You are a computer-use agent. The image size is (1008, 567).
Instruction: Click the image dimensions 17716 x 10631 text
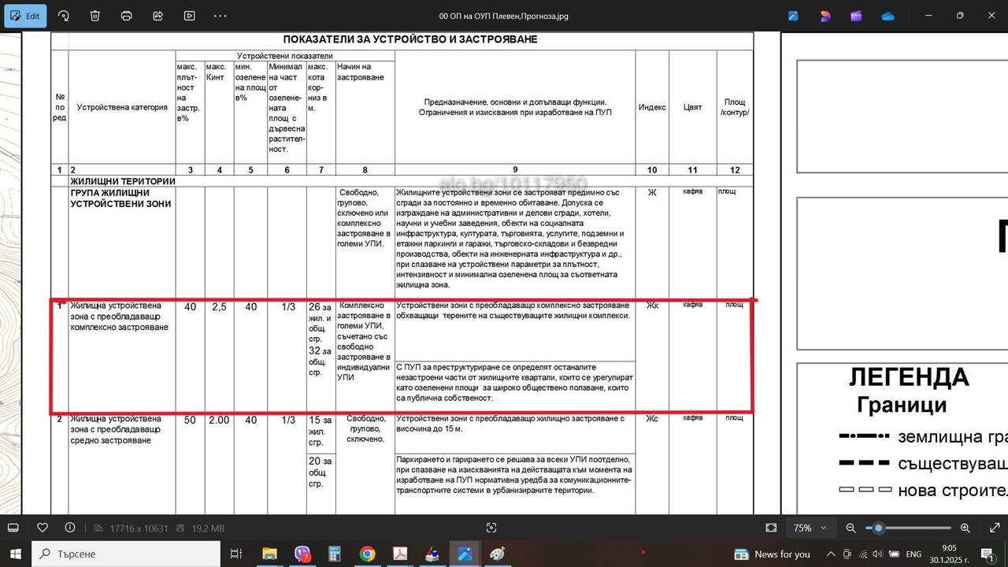pyautogui.click(x=139, y=528)
